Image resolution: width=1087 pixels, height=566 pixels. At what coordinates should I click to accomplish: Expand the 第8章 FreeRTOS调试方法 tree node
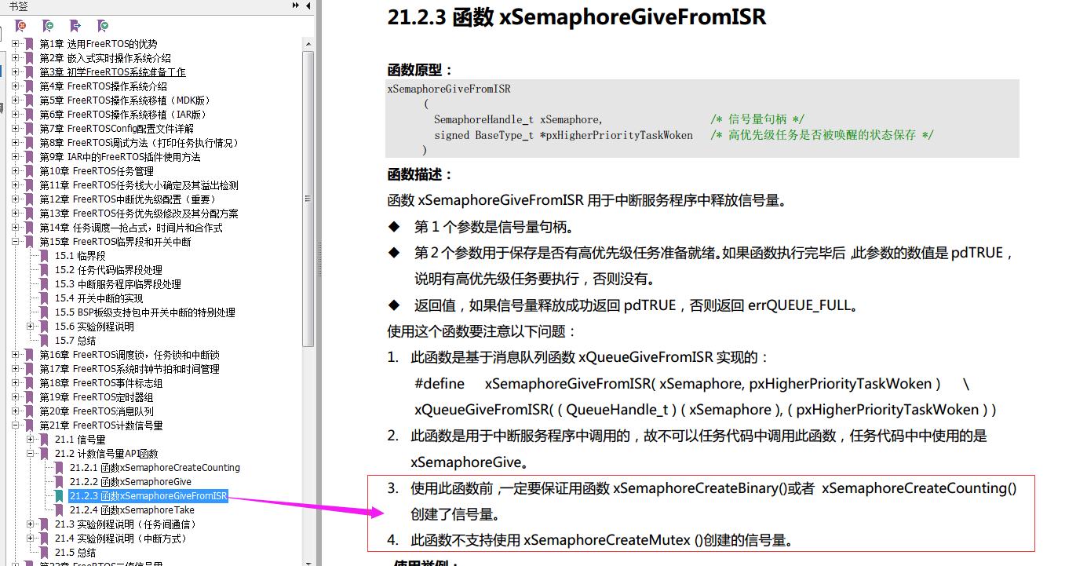point(16,143)
